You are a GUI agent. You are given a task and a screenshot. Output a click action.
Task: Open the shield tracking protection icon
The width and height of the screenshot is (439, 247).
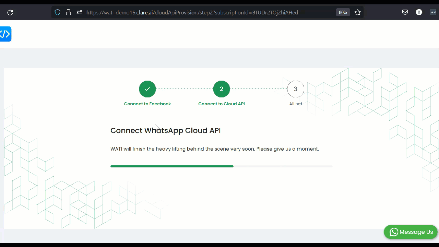pyautogui.click(x=58, y=12)
